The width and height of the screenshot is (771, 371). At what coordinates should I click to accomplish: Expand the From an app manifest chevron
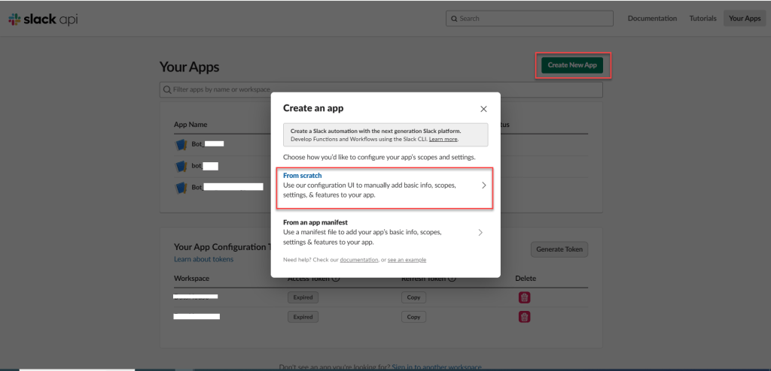[x=480, y=233]
